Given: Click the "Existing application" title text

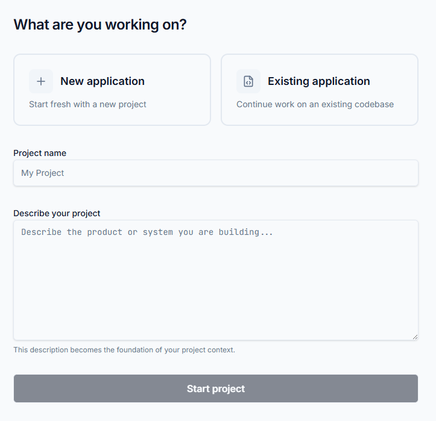Looking at the screenshot, I should click(x=318, y=81).
